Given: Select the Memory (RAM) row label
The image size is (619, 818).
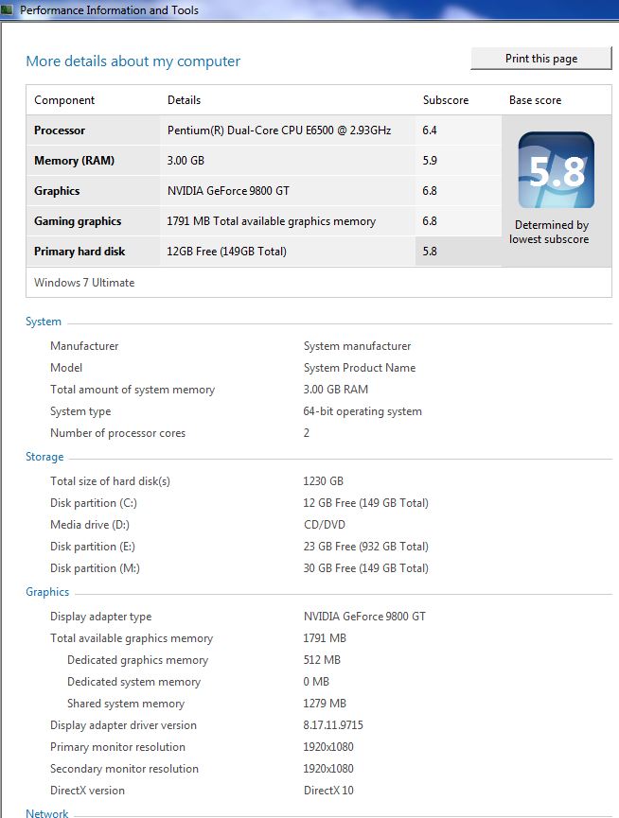Looking at the screenshot, I should click(74, 161).
